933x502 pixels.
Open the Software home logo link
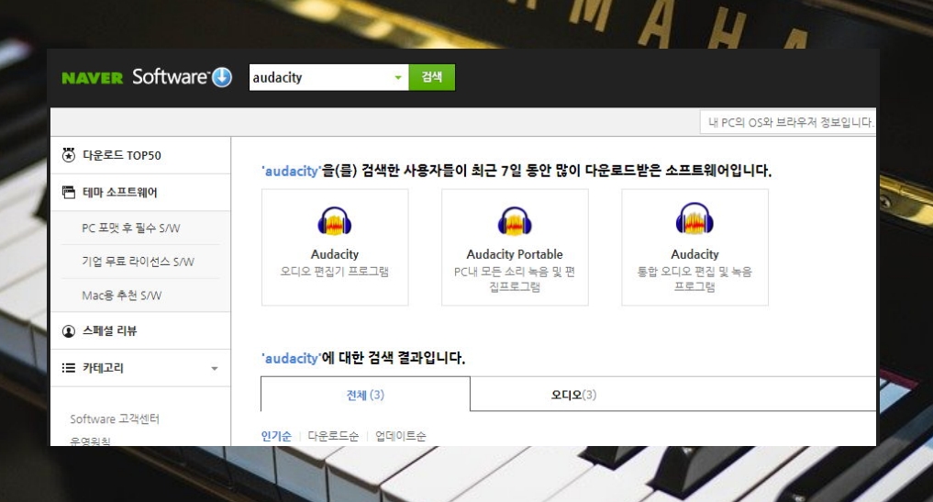coord(170,77)
